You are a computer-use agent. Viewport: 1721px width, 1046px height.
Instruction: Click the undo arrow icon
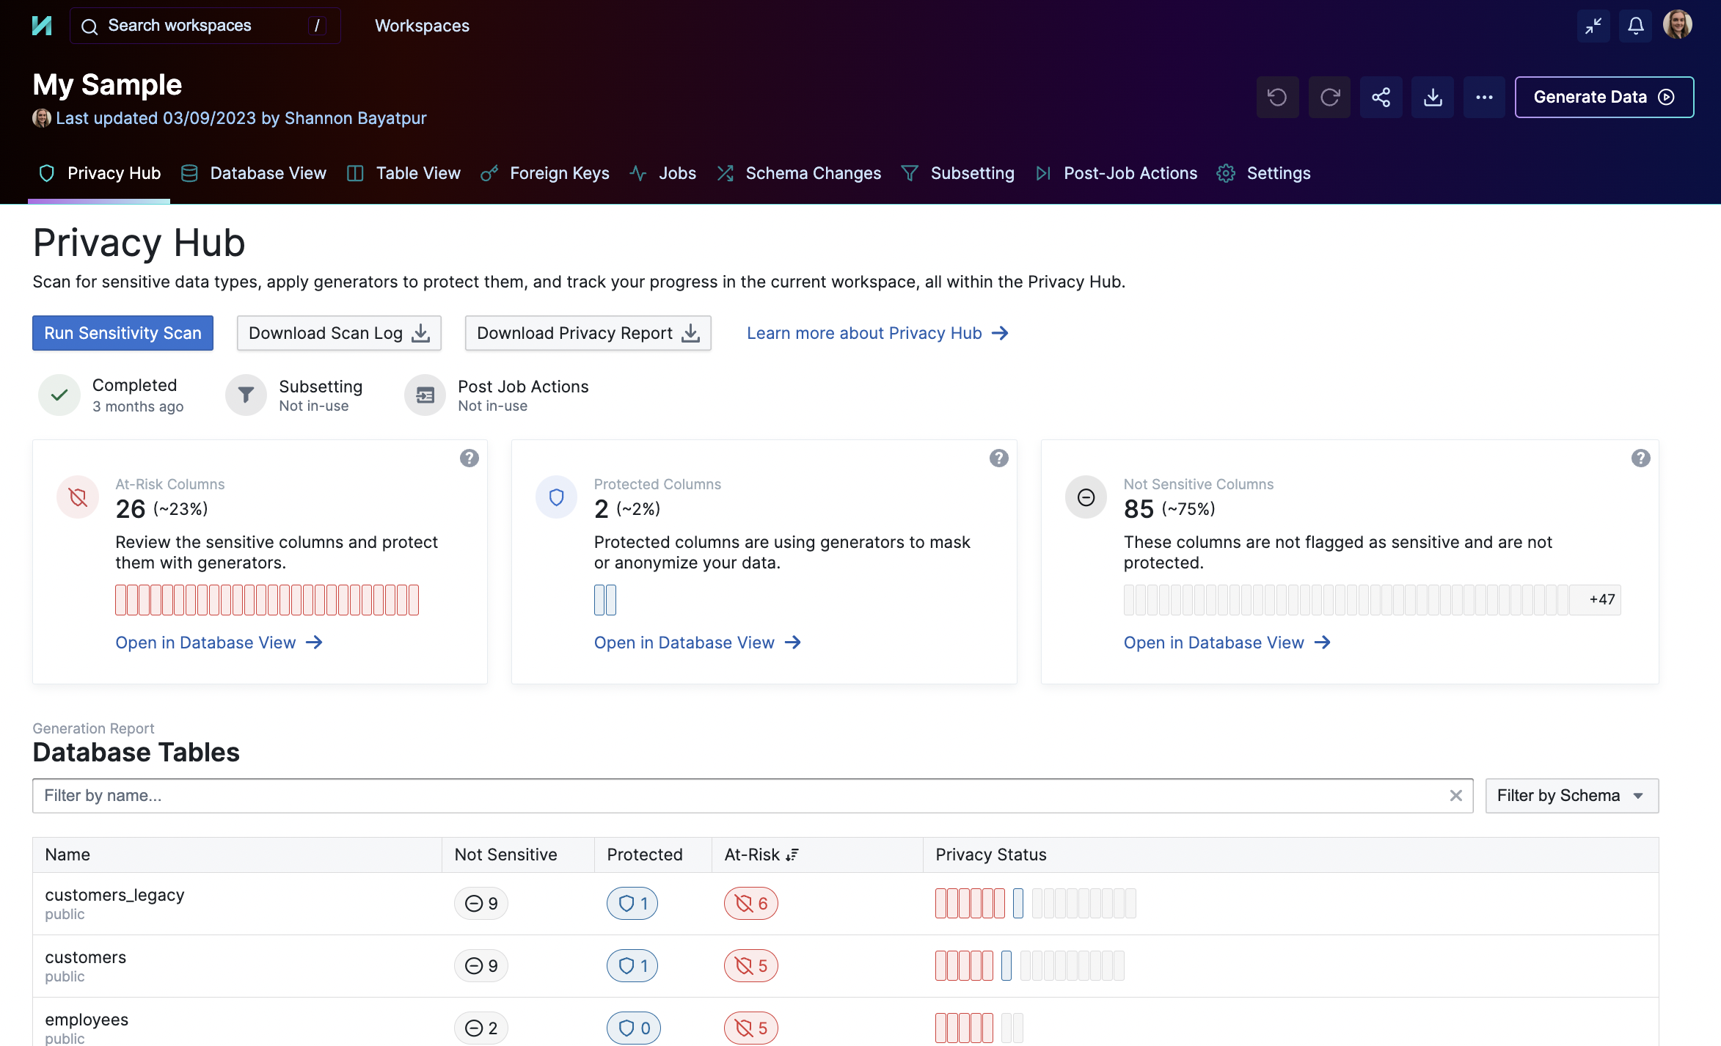(x=1277, y=97)
